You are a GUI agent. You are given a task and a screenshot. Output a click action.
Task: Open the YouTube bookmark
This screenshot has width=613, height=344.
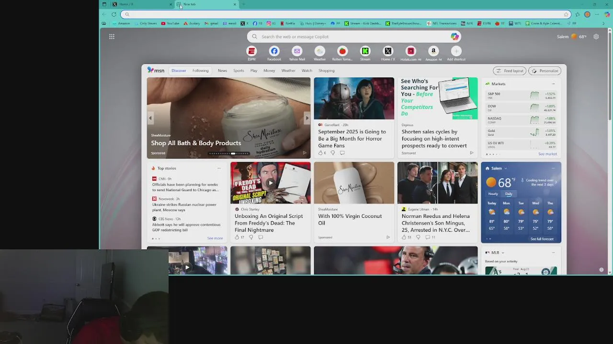coord(170,23)
